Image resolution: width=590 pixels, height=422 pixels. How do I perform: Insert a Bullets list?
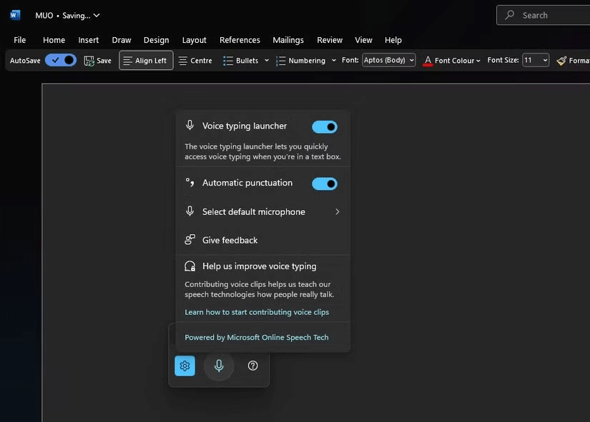pyautogui.click(x=240, y=61)
